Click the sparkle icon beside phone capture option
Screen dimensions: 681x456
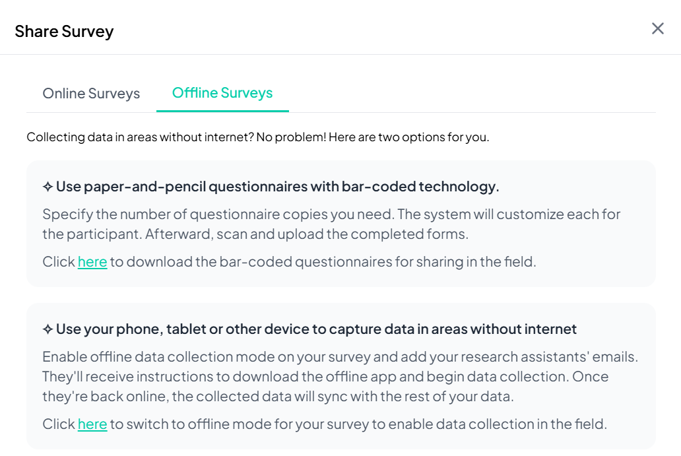46,328
